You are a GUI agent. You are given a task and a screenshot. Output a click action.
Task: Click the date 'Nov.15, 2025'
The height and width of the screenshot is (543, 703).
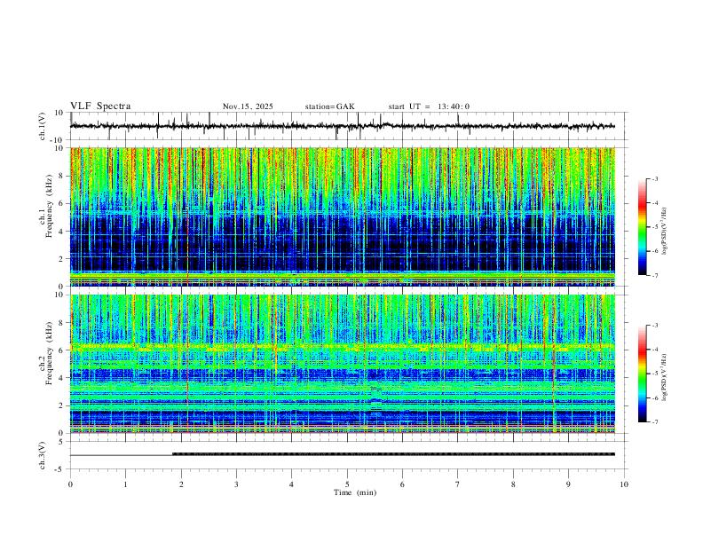pos(248,106)
